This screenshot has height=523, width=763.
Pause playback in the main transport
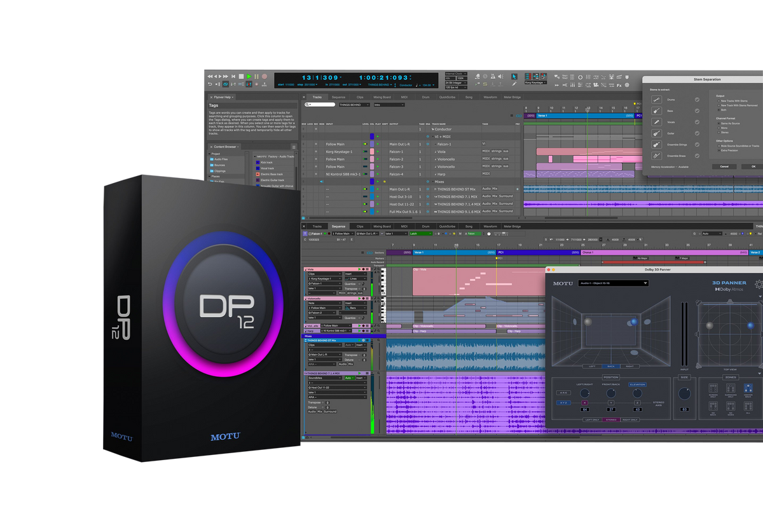pos(256,76)
